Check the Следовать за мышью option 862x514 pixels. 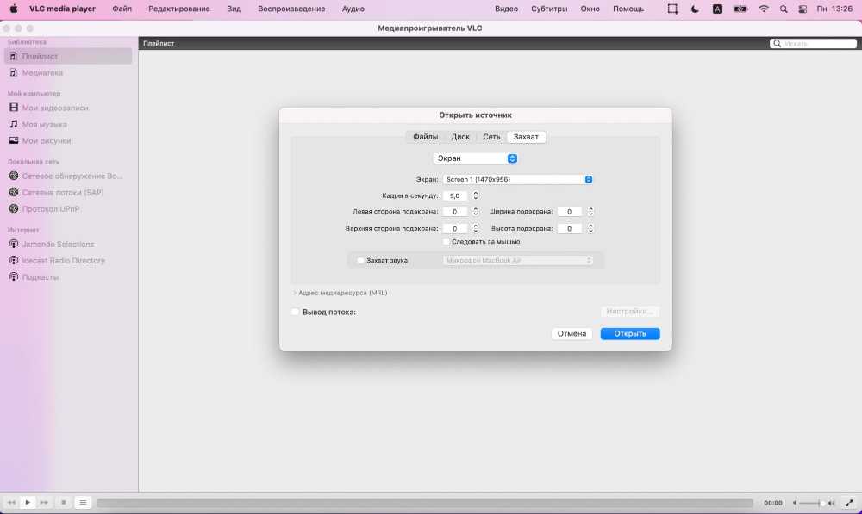coord(447,242)
